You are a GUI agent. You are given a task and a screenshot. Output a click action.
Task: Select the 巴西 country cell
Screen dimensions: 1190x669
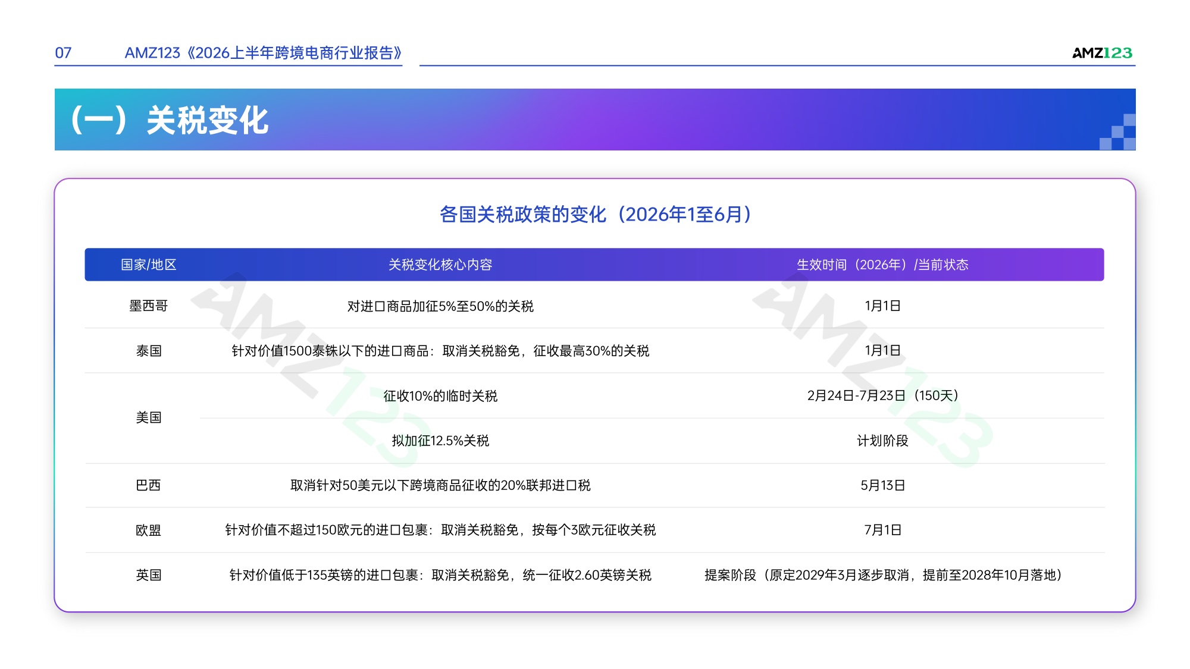(149, 485)
